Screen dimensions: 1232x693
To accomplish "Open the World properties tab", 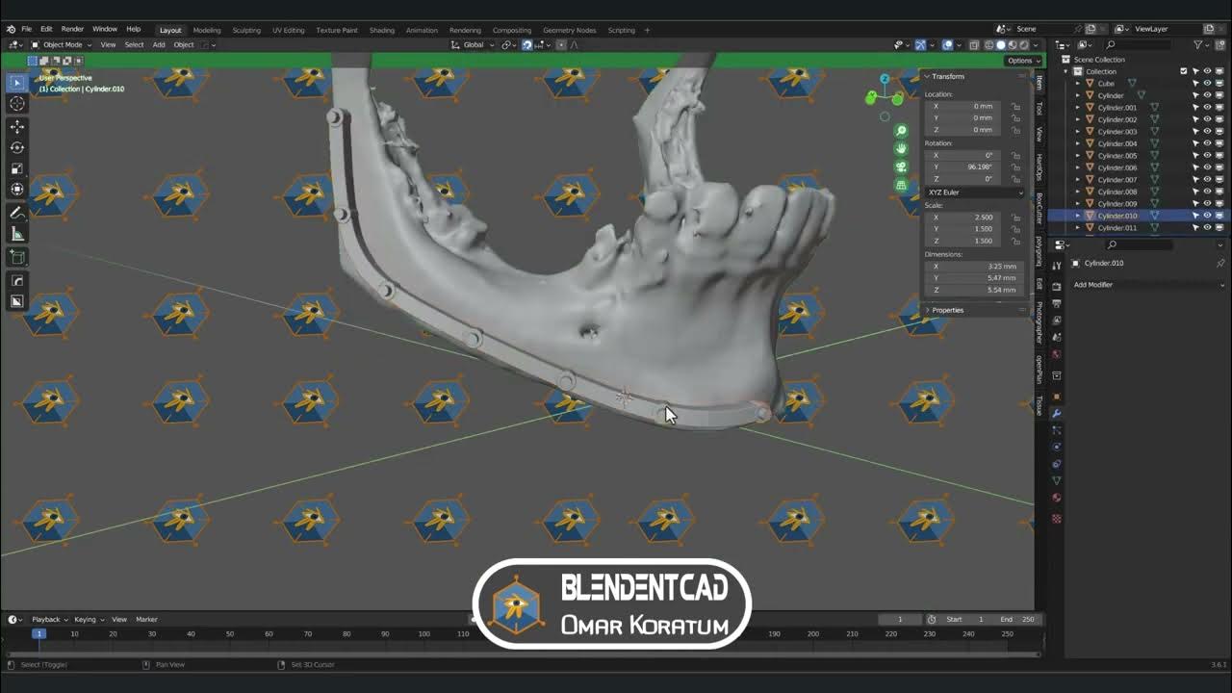I will (x=1056, y=354).
